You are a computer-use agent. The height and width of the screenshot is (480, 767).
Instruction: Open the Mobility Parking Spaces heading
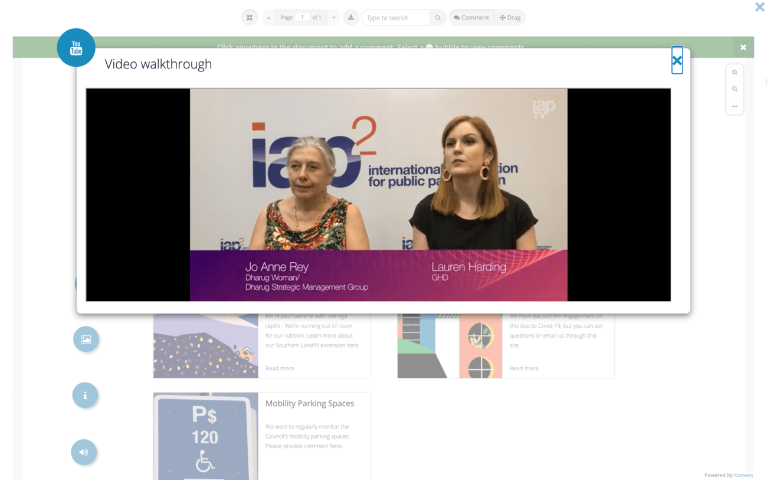(310, 404)
